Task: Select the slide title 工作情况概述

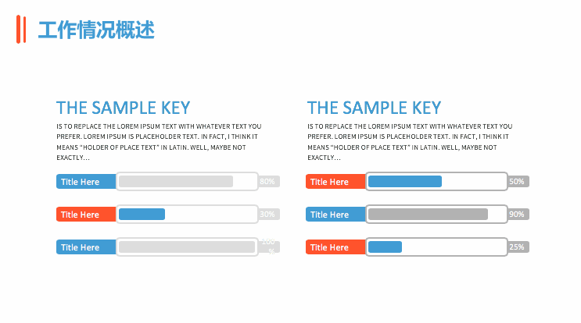Action: pos(96,30)
